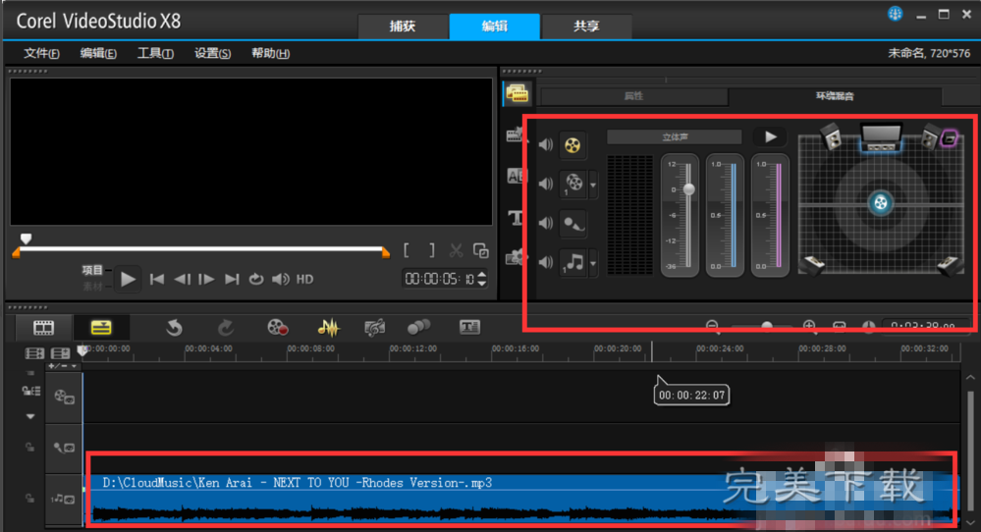Switch to the 共享 (Share) tab

tap(586, 27)
